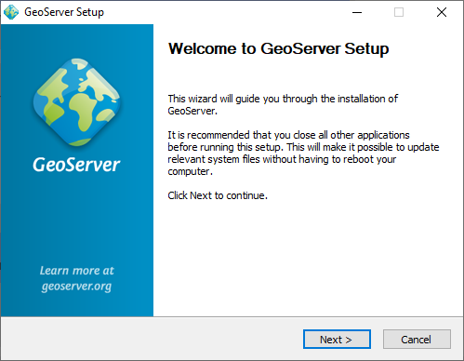This screenshot has width=464, height=361.
Task: Click the word 'computer.' ending the paragraph
Action: tap(191, 171)
